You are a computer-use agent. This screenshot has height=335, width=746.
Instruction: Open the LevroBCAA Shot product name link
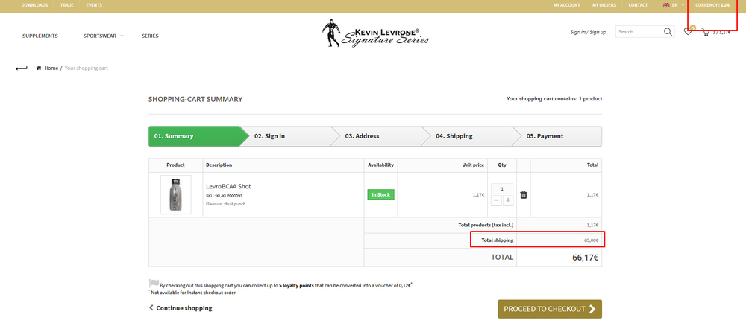[x=228, y=186]
